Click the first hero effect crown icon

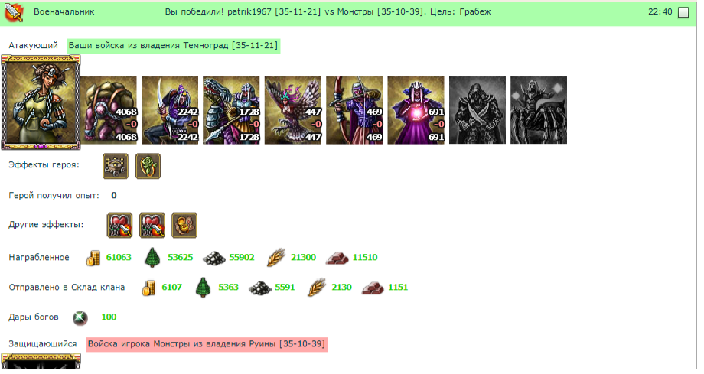tap(116, 166)
